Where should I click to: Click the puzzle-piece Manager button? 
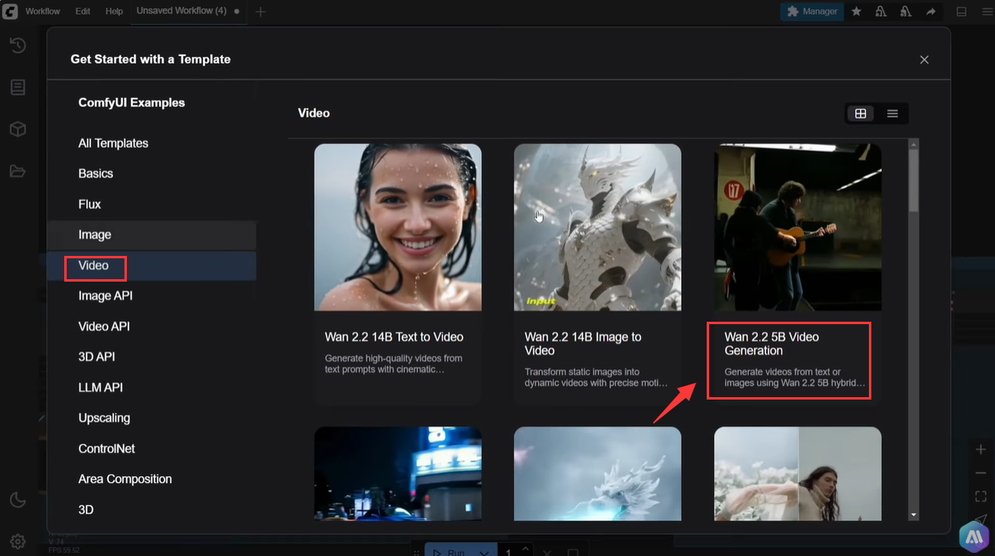(812, 11)
